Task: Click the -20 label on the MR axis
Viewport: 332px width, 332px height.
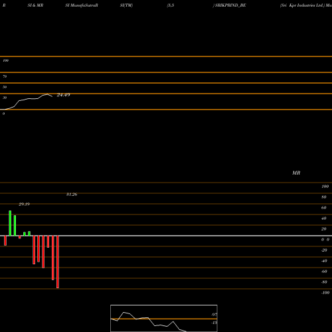Action: (324, 250)
